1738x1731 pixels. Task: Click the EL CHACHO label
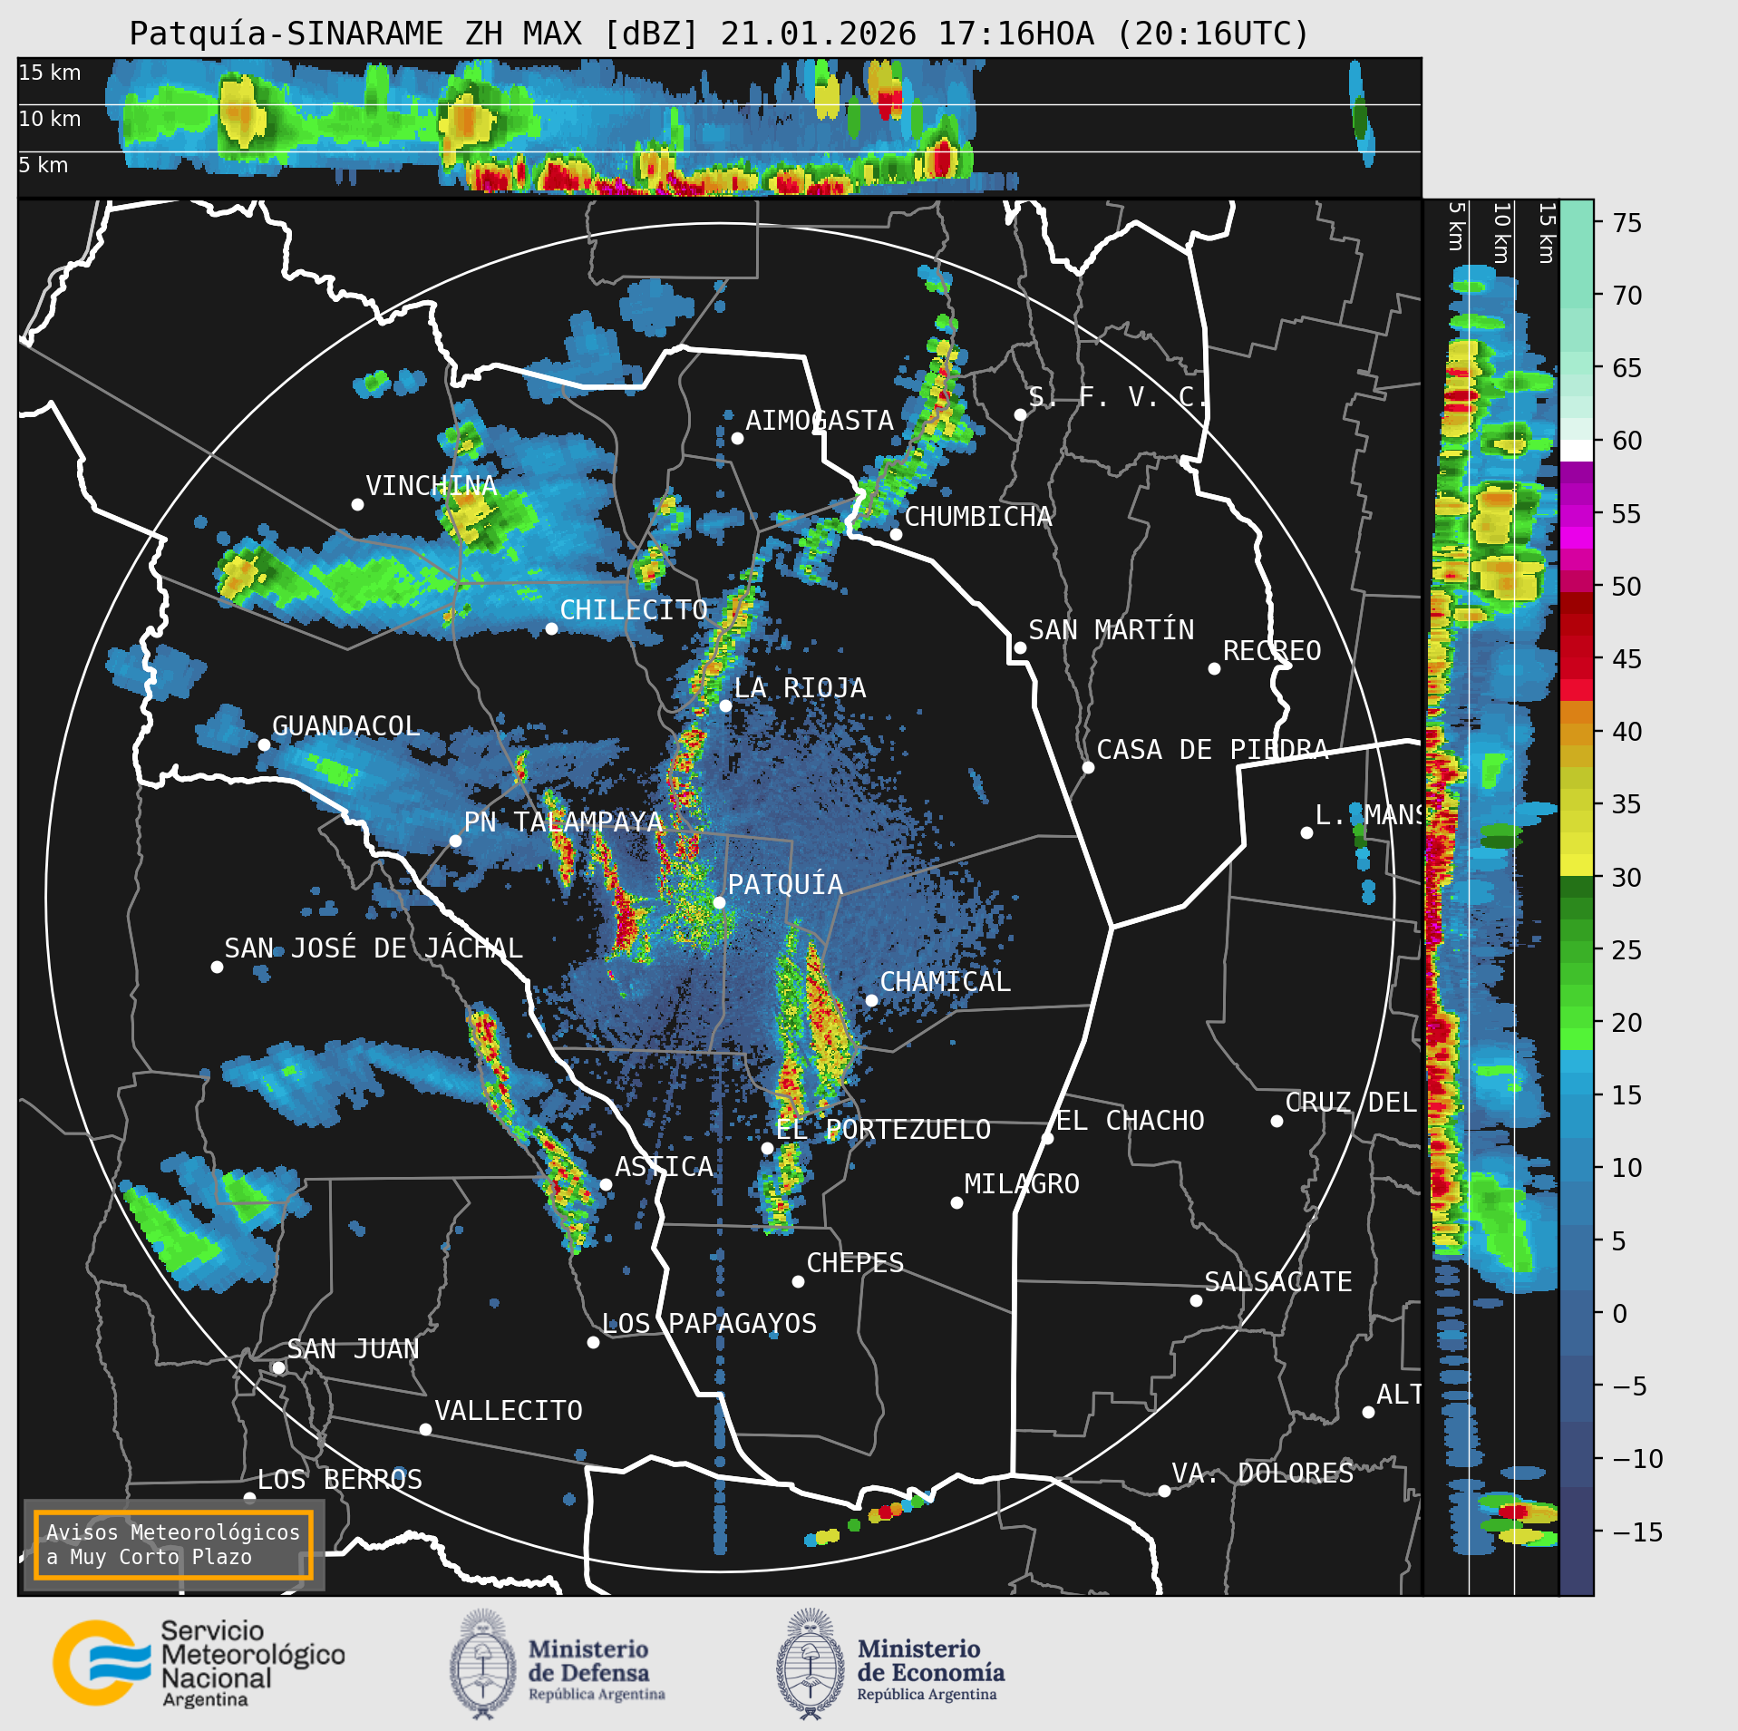pyautogui.click(x=1130, y=1121)
